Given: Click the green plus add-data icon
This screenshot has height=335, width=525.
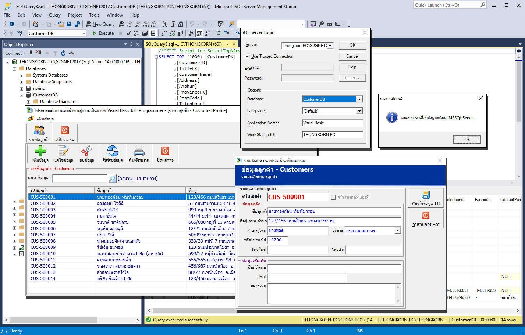Looking at the screenshot, I should point(40,151).
